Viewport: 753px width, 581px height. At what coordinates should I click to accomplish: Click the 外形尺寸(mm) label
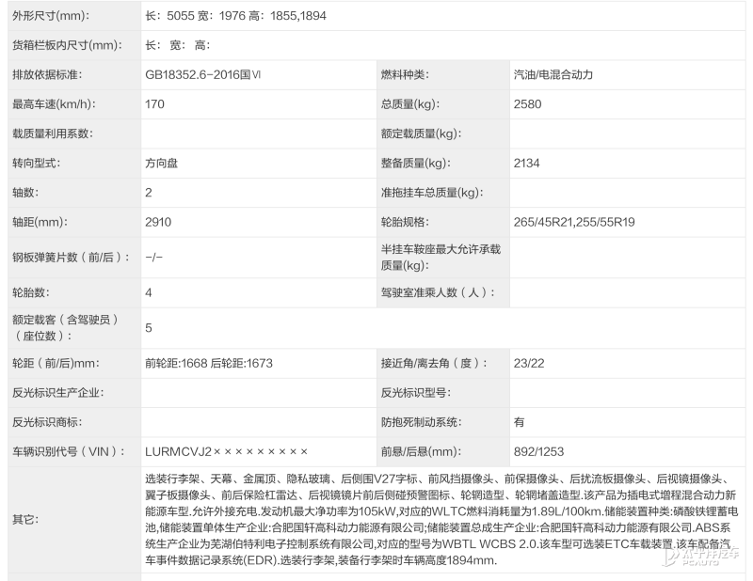pos(51,16)
